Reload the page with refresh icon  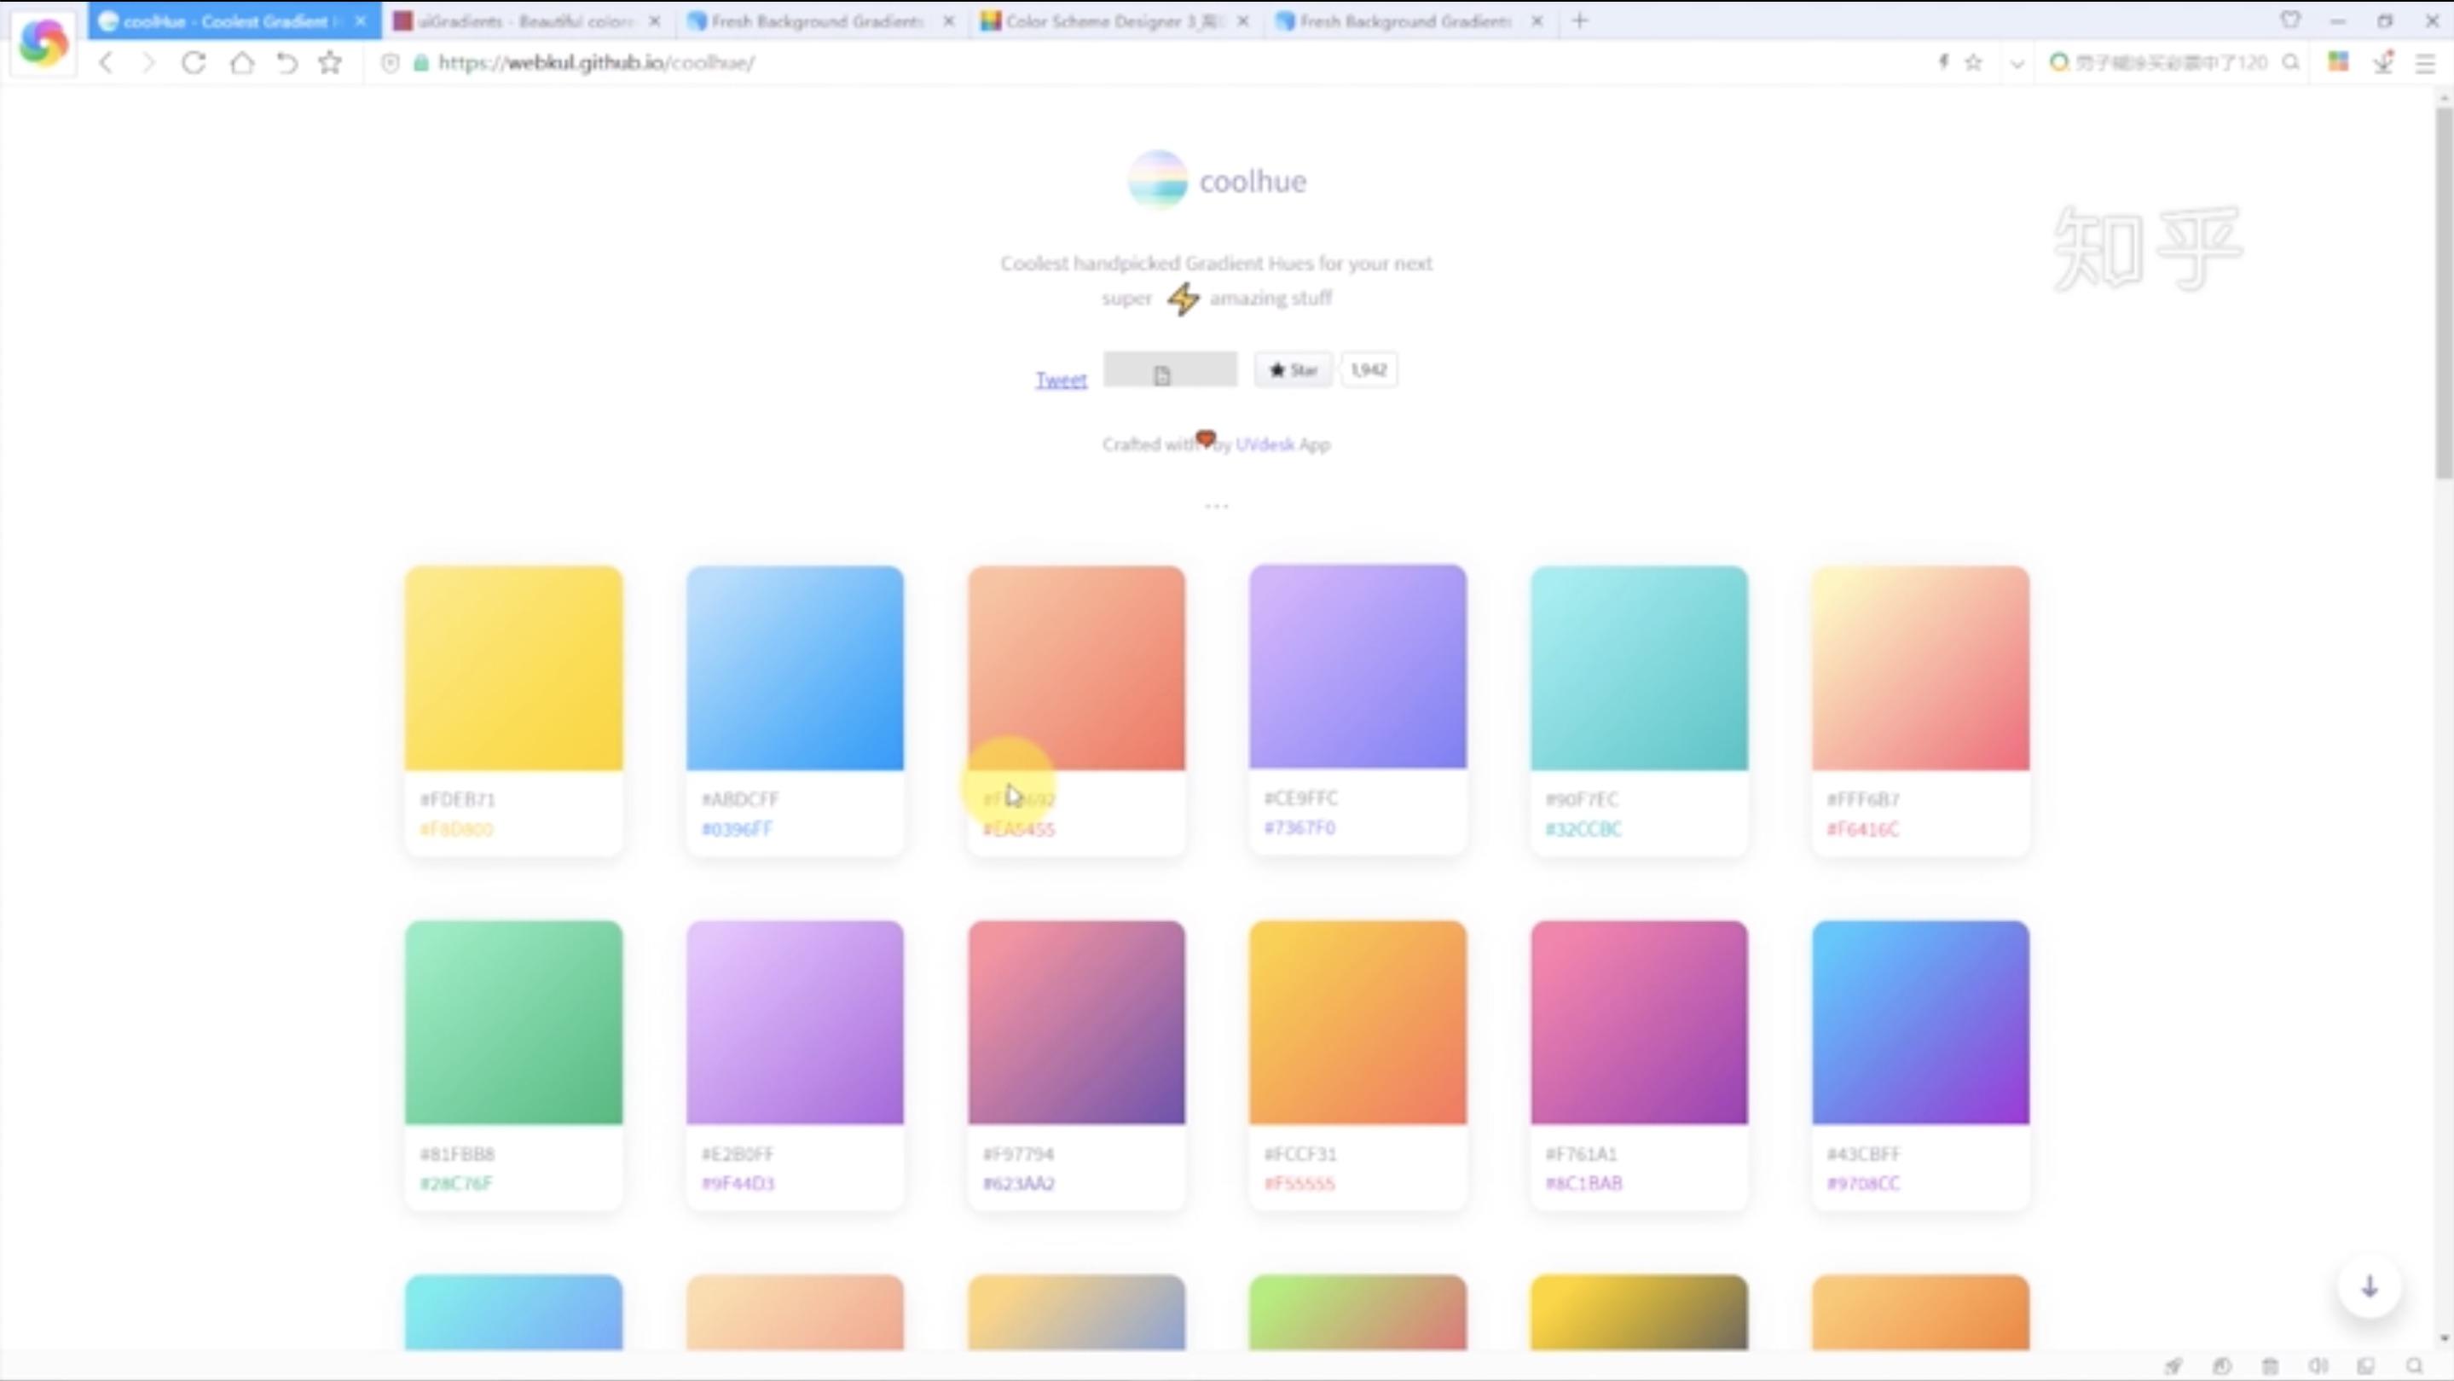point(194,63)
